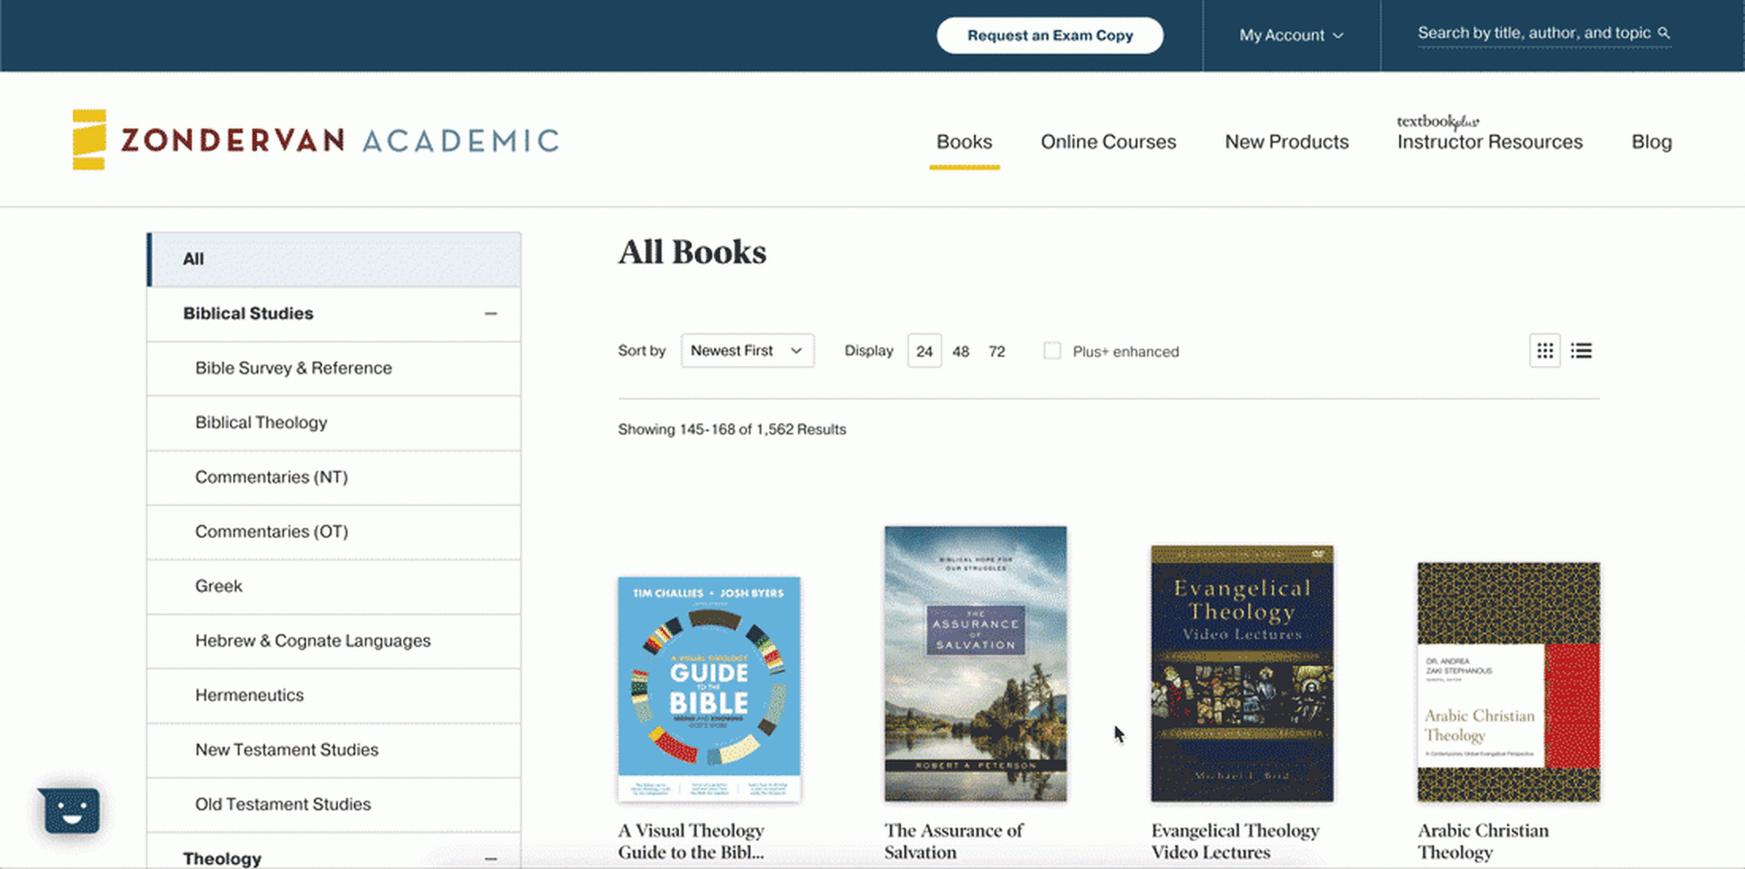Image resolution: width=1745 pixels, height=869 pixels.
Task: Enable the Plus+ enhanced checkbox
Action: 1052,350
